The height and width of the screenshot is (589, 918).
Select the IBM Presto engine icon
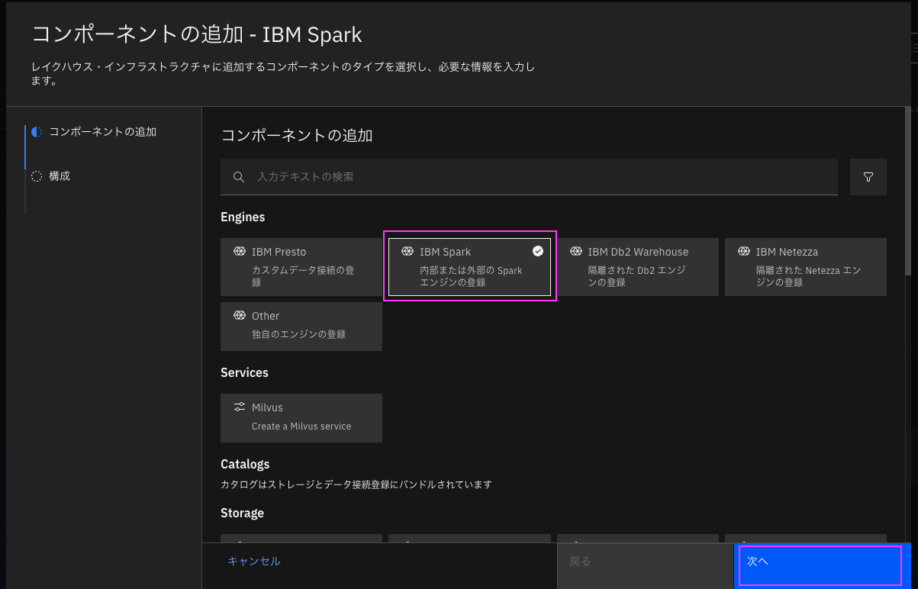[x=240, y=251]
